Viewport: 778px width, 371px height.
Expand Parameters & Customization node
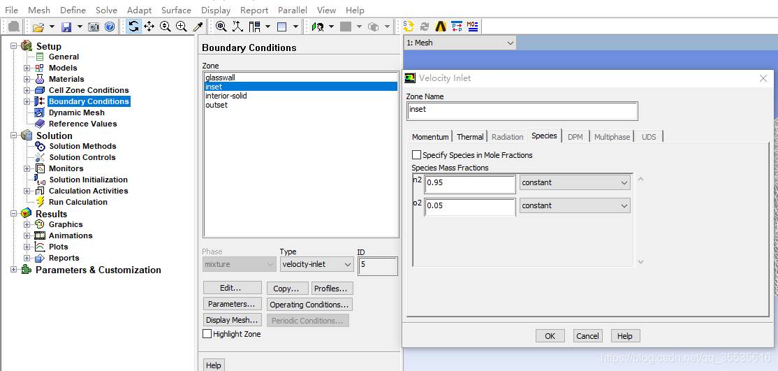coord(13,270)
